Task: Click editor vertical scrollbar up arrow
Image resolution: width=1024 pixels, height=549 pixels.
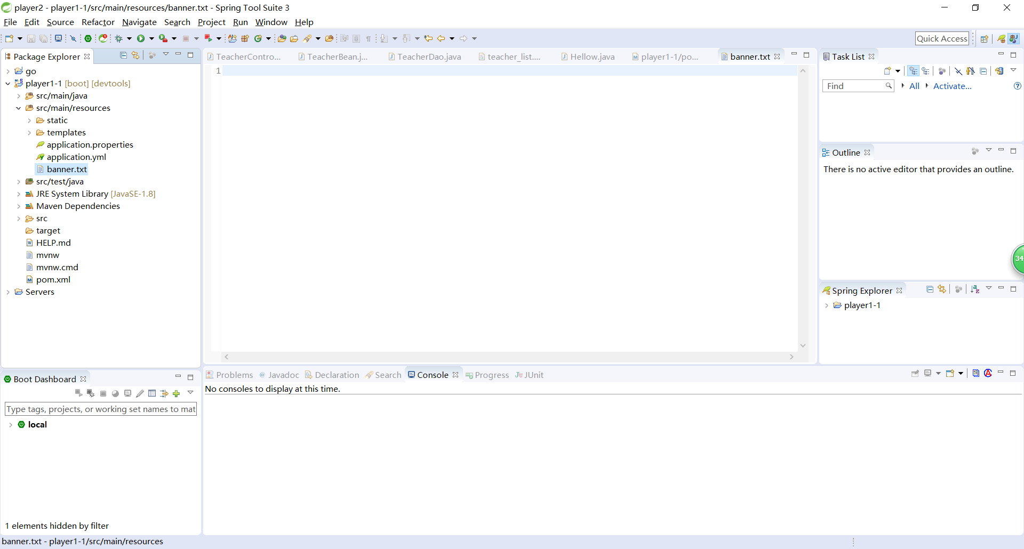Action: click(803, 71)
